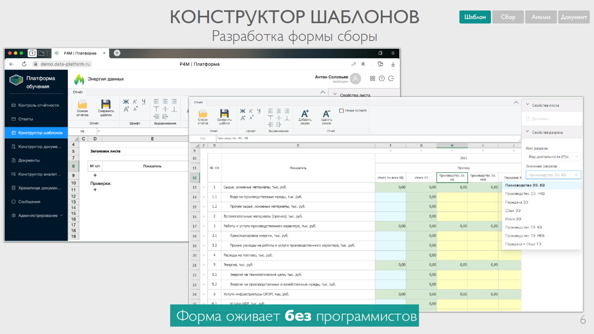594x334 pixels.
Task: Select Передача ЭЭ from dropdown list
Action: pyautogui.click(x=542, y=202)
